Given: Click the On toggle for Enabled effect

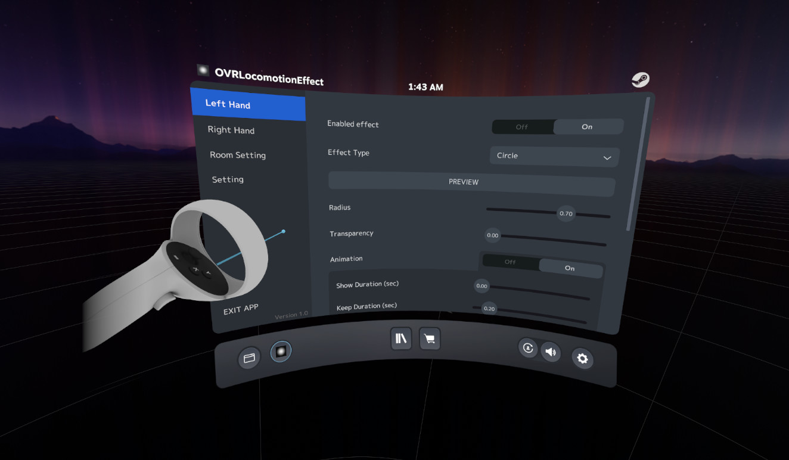Looking at the screenshot, I should (x=586, y=126).
